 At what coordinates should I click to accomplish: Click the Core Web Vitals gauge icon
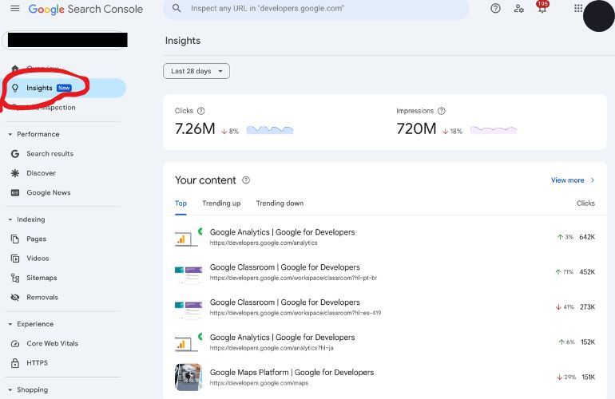15,344
